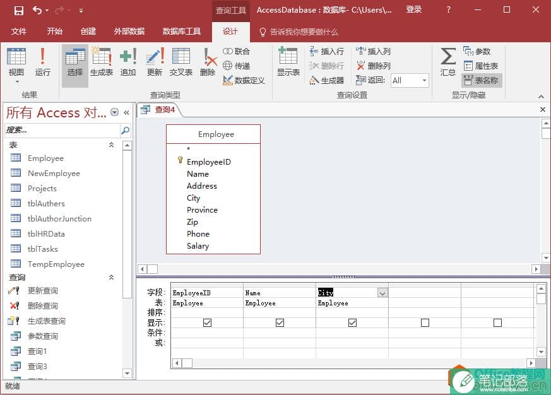Click the navigation pane scroll down arrow
The width and height of the screenshot is (551, 395).
coord(127,373)
